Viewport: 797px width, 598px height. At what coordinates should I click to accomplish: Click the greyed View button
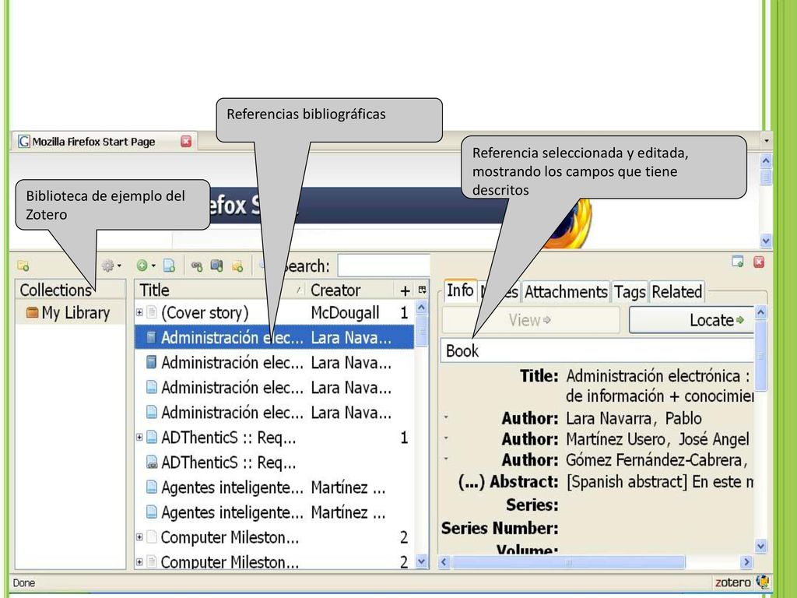(531, 320)
